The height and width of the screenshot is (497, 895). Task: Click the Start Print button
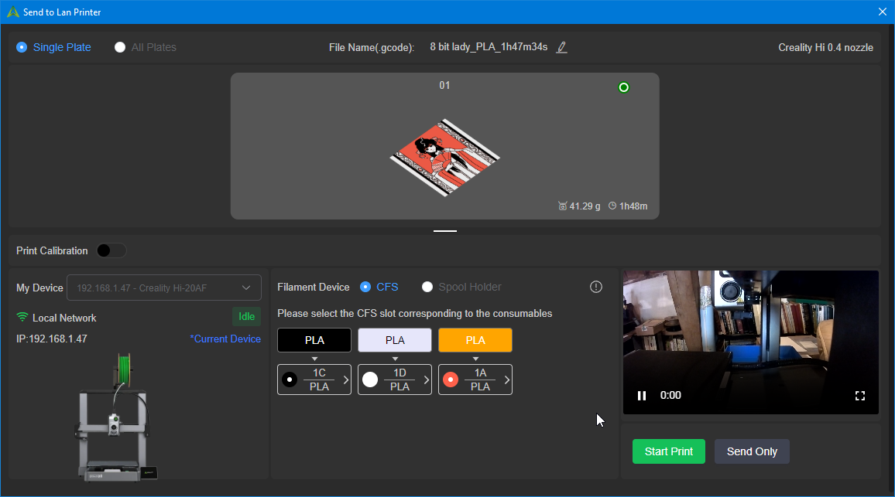668,451
